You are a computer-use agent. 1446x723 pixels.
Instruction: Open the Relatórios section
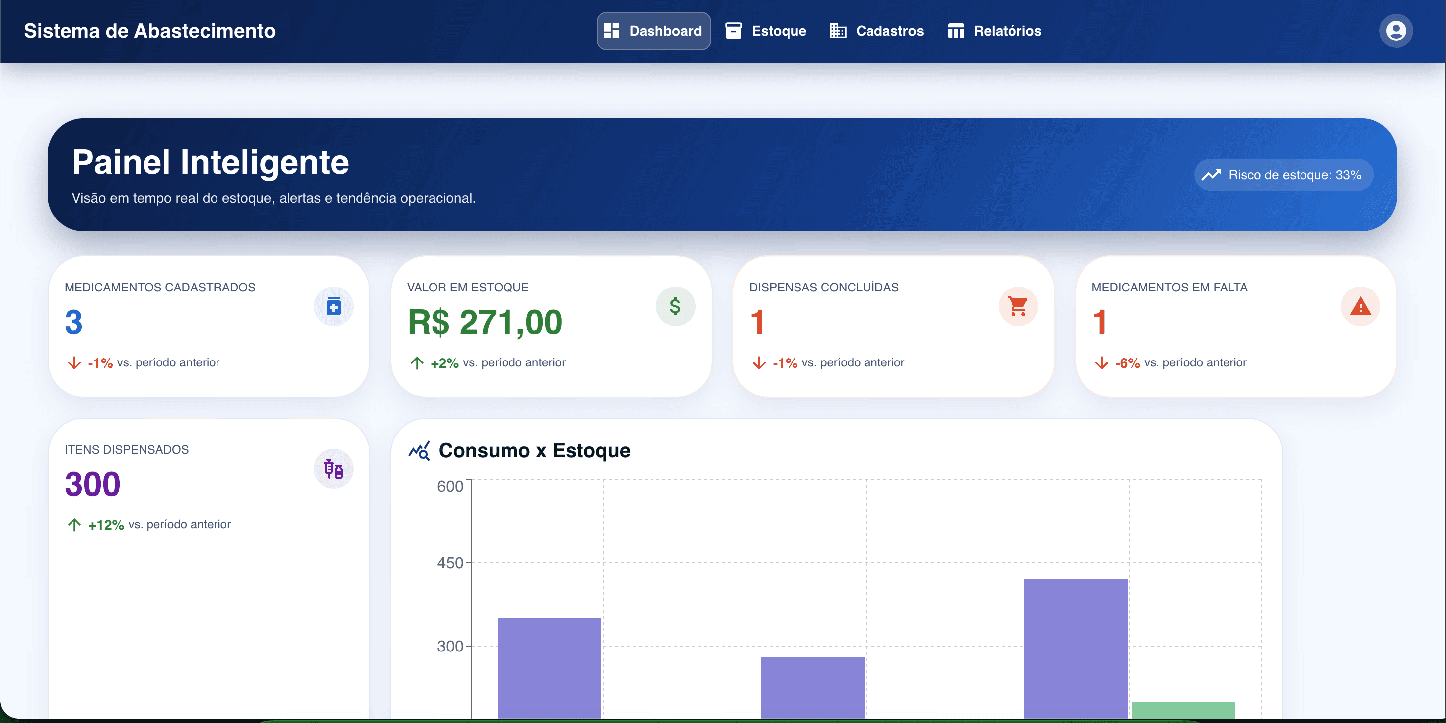click(994, 31)
